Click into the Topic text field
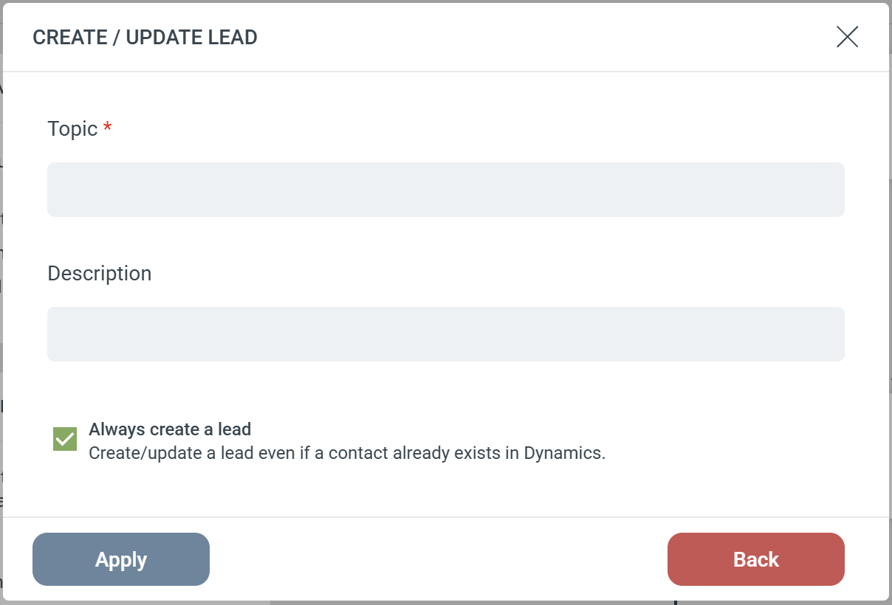The width and height of the screenshot is (892, 605). click(445, 190)
